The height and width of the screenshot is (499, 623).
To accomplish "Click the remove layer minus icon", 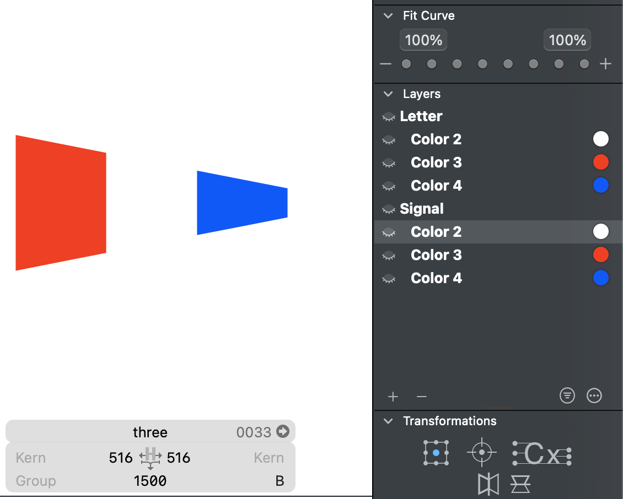I will 421,397.
